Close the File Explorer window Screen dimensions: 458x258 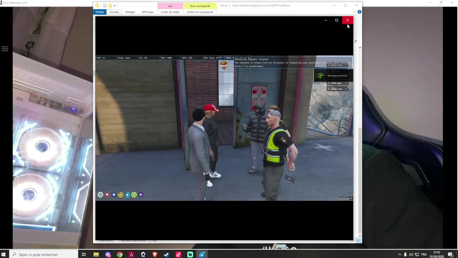pyautogui.click(x=356, y=5)
